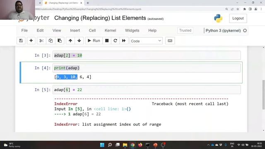Toggle the browser side panel icon
265x149 pixels.
click(250, 9)
